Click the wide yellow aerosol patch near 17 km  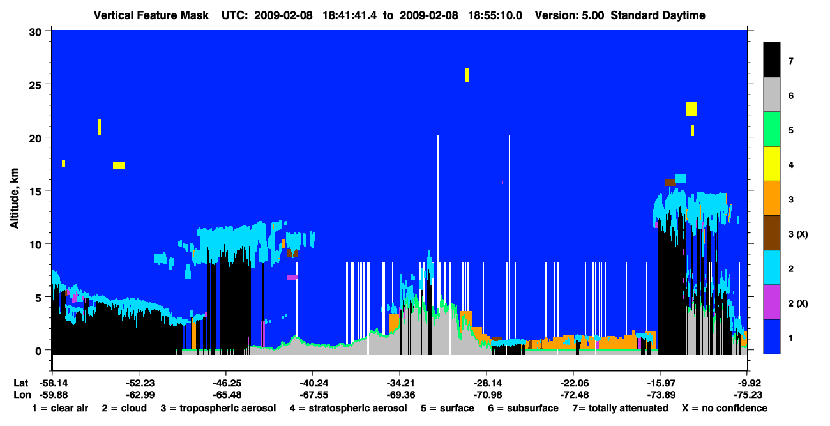coord(119,165)
